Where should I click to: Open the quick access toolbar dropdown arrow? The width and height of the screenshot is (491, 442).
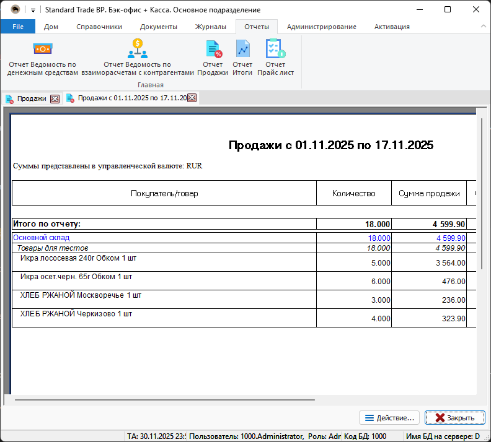pyautogui.click(x=33, y=10)
